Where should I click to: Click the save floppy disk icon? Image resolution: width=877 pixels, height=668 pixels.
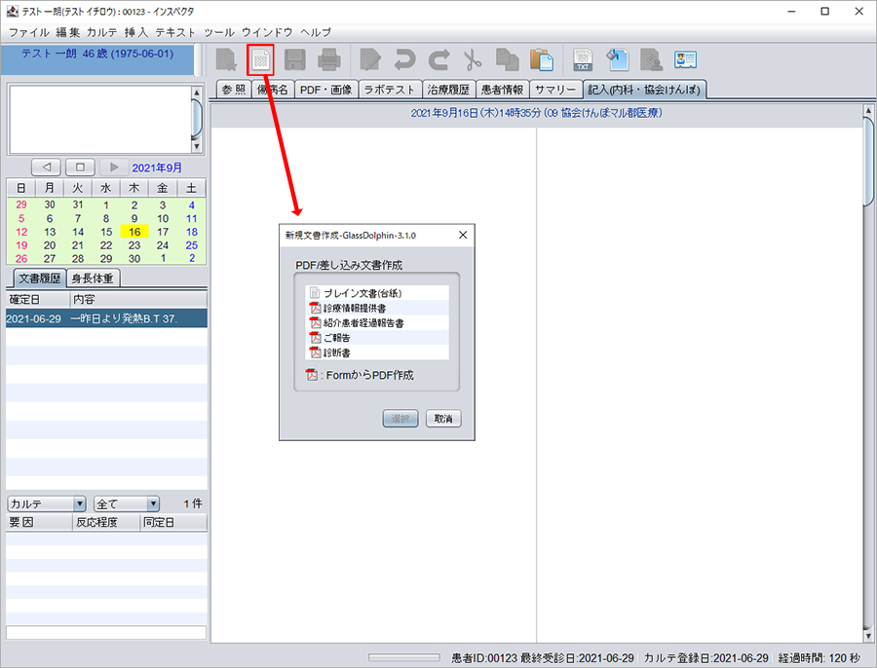coord(295,59)
